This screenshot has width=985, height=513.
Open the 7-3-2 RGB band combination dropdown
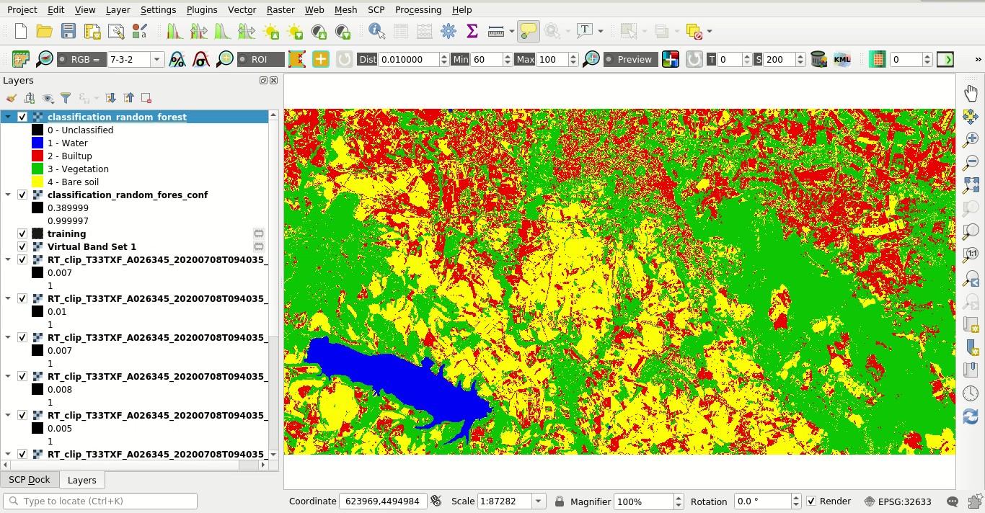156,59
